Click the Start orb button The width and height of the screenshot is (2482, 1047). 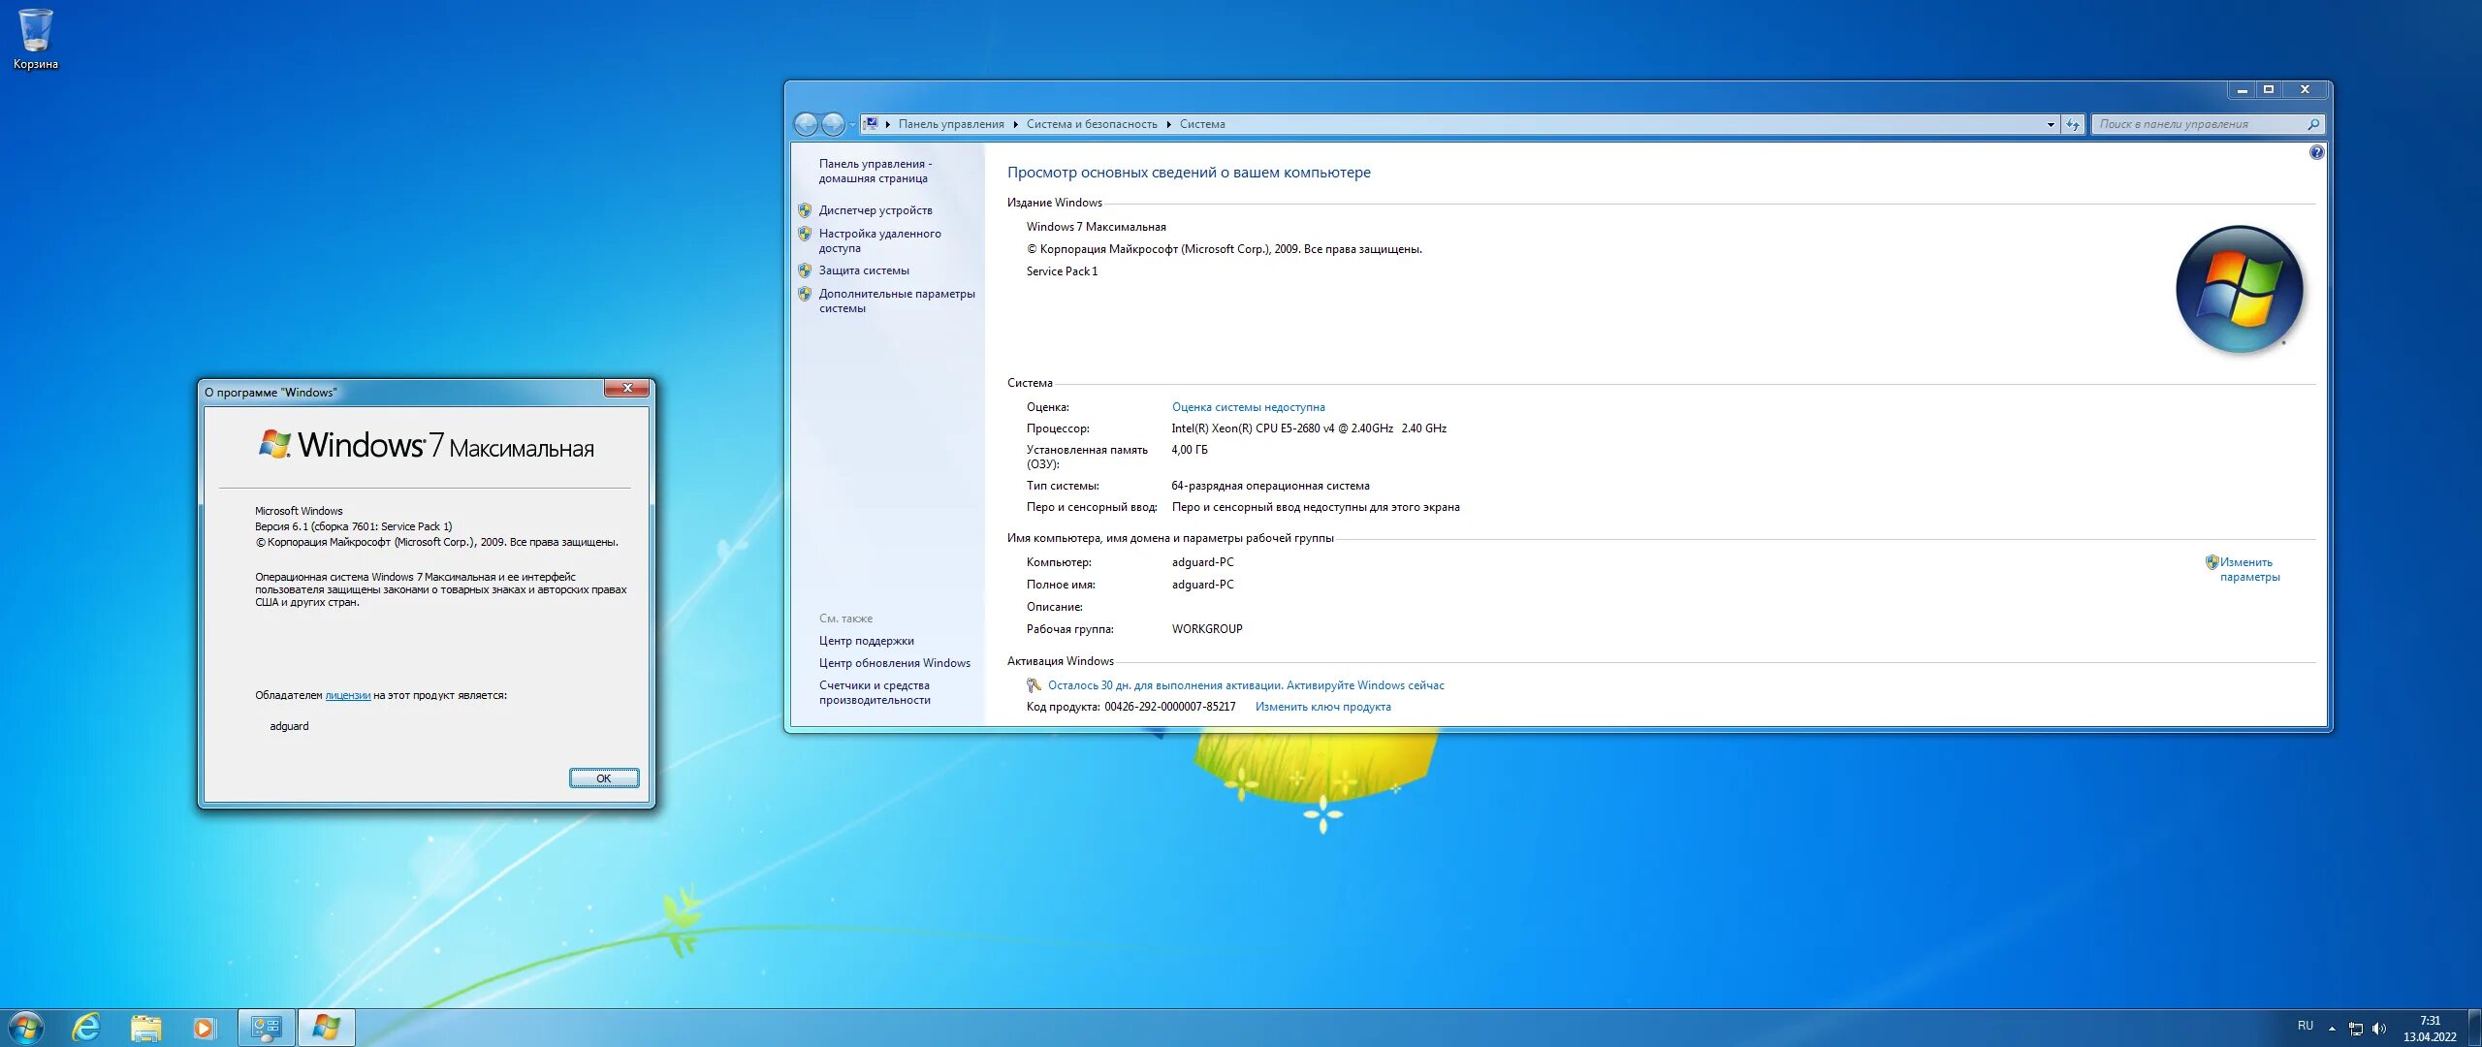[x=26, y=1027]
